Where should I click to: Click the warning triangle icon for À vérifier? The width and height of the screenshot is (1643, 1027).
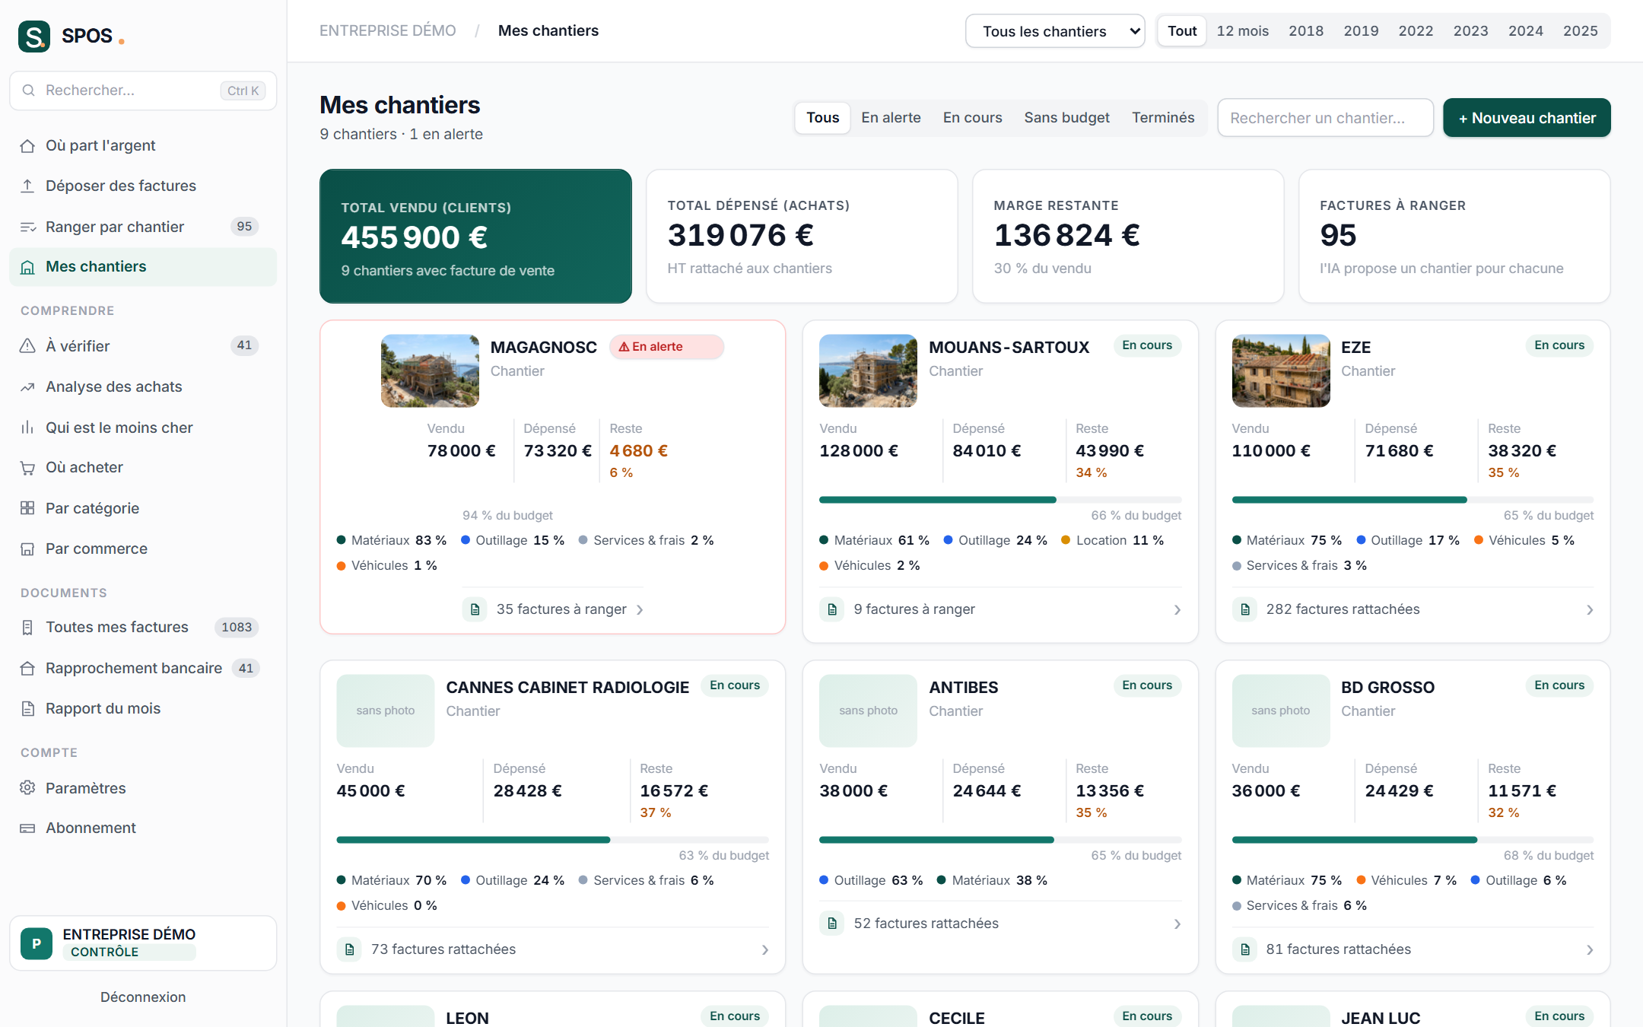[27, 346]
